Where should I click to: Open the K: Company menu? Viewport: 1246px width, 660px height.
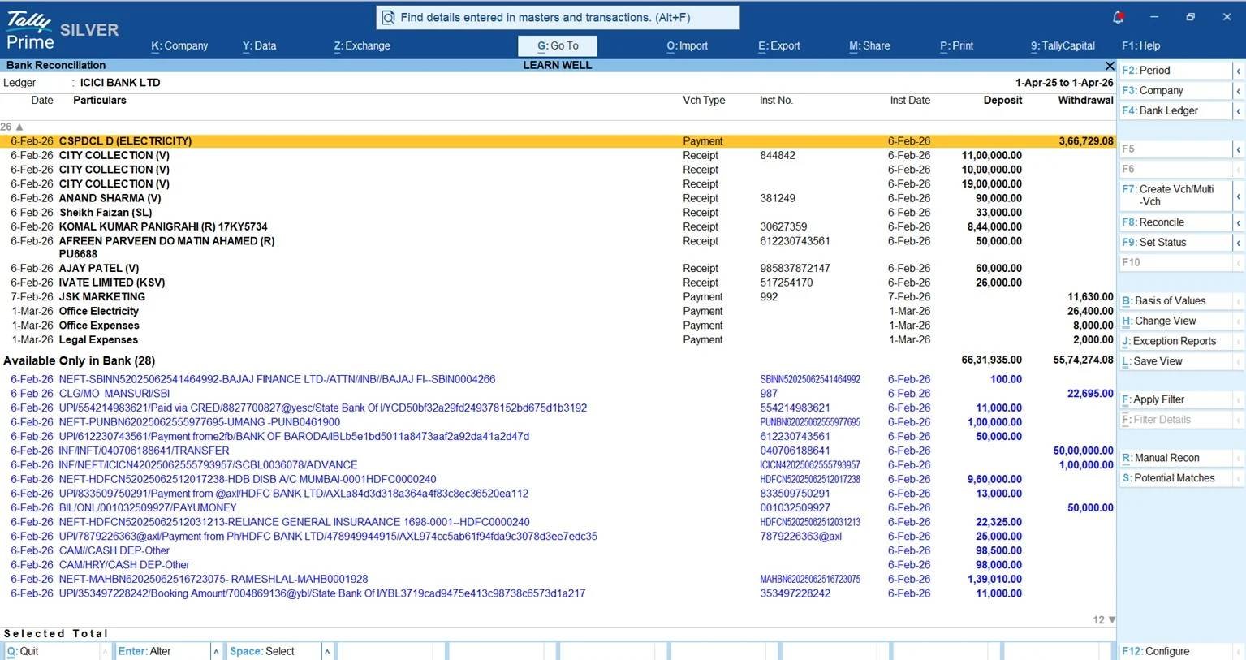pyautogui.click(x=179, y=46)
